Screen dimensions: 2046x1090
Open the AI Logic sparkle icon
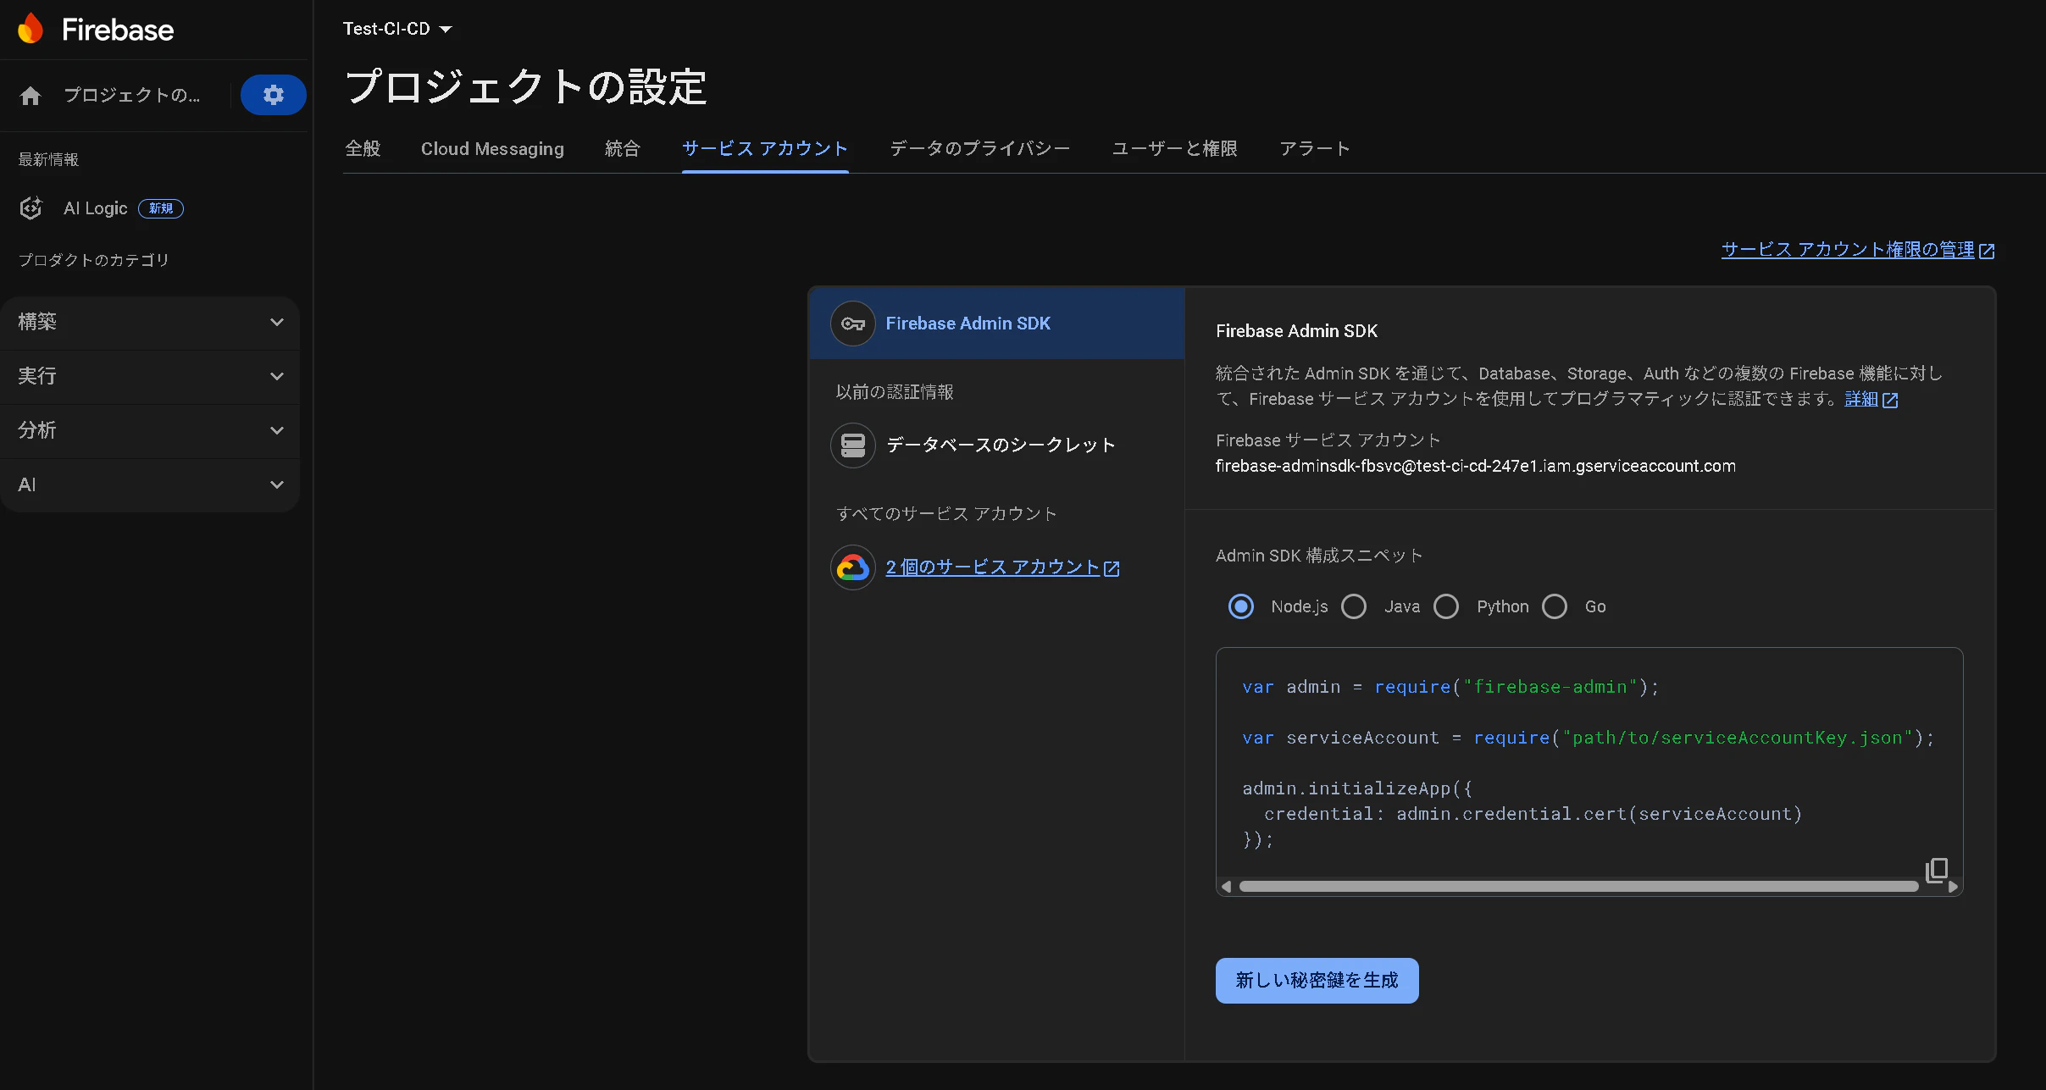click(31, 208)
